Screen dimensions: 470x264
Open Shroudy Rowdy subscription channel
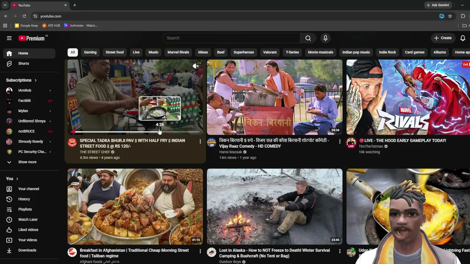pos(29,142)
